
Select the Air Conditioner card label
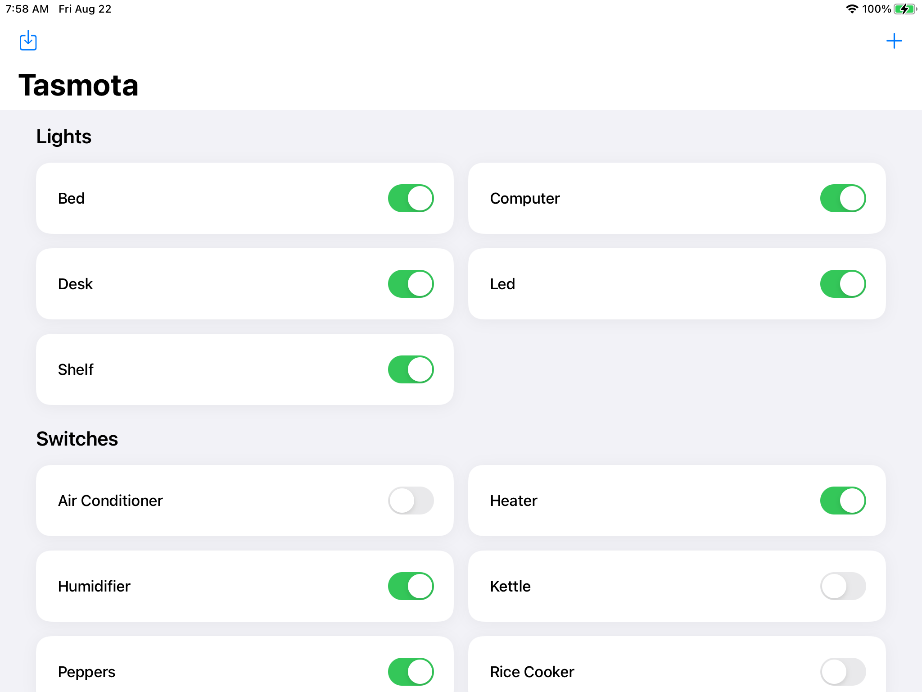point(110,501)
